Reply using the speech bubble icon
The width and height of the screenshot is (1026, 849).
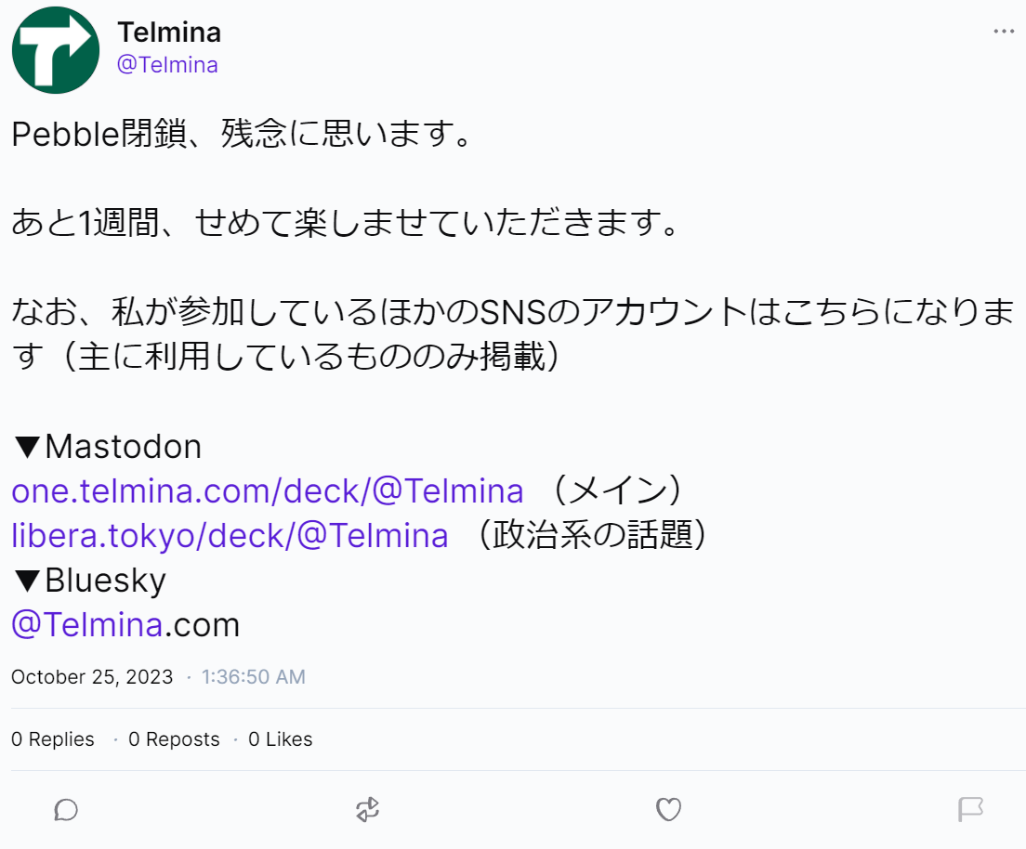[x=66, y=810]
